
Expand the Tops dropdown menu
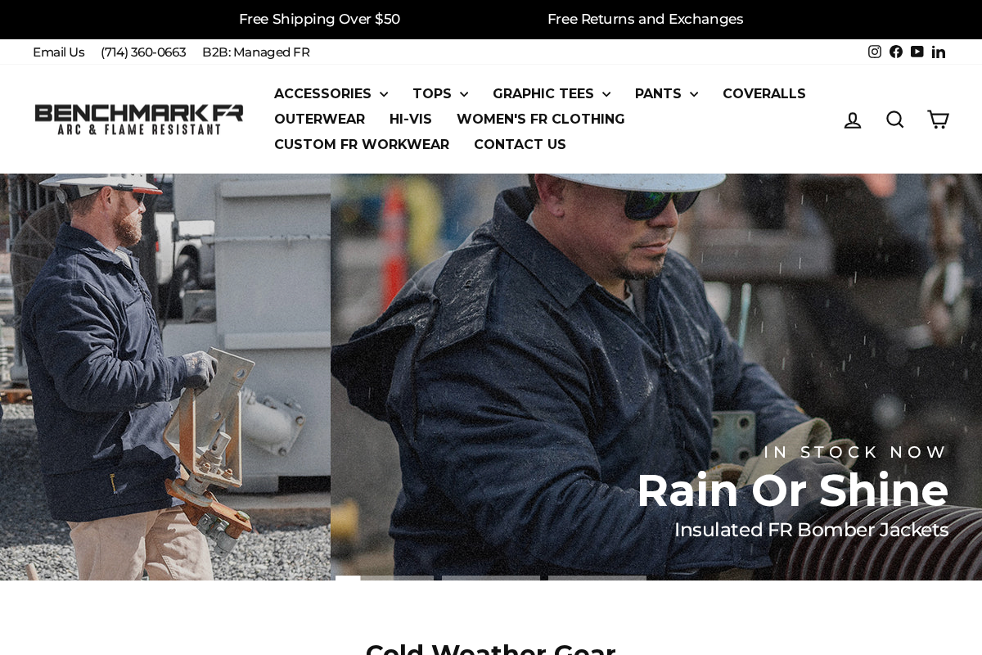(440, 93)
